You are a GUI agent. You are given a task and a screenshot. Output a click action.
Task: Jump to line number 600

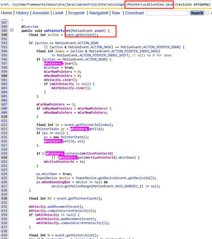click(x=4, y=76)
